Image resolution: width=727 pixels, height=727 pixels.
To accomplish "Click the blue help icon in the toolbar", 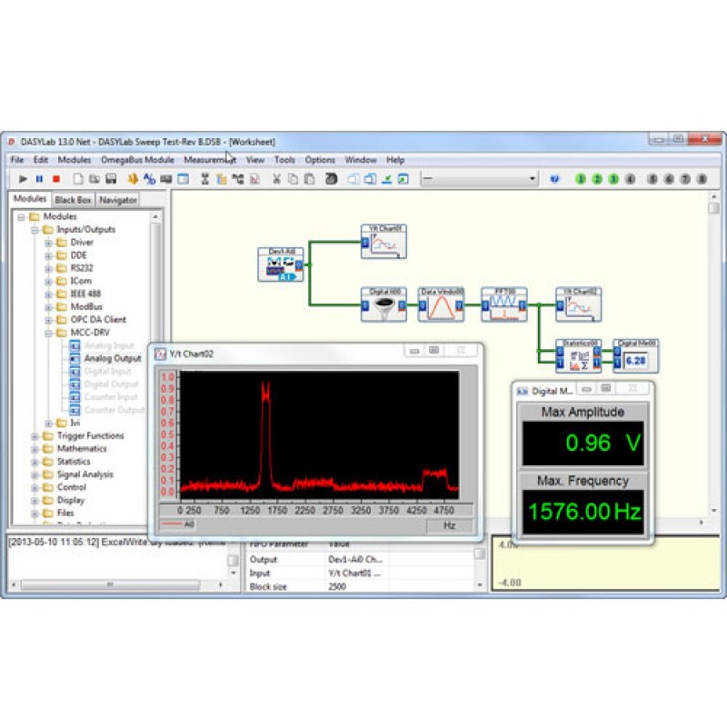I will click(554, 179).
